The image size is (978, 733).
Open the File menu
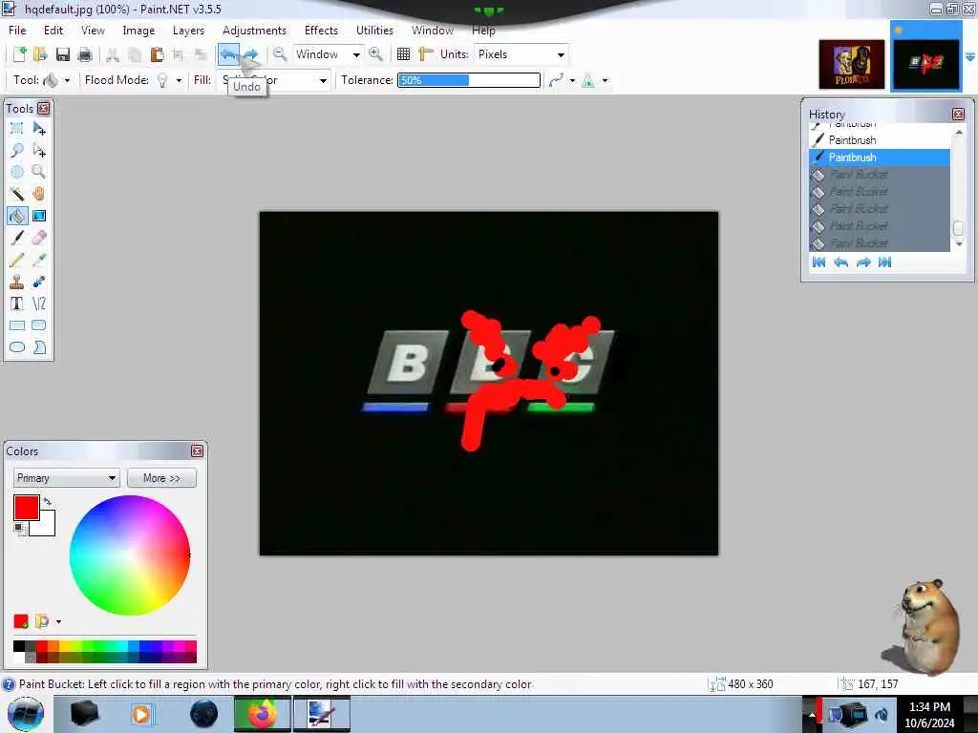tap(17, 31)
